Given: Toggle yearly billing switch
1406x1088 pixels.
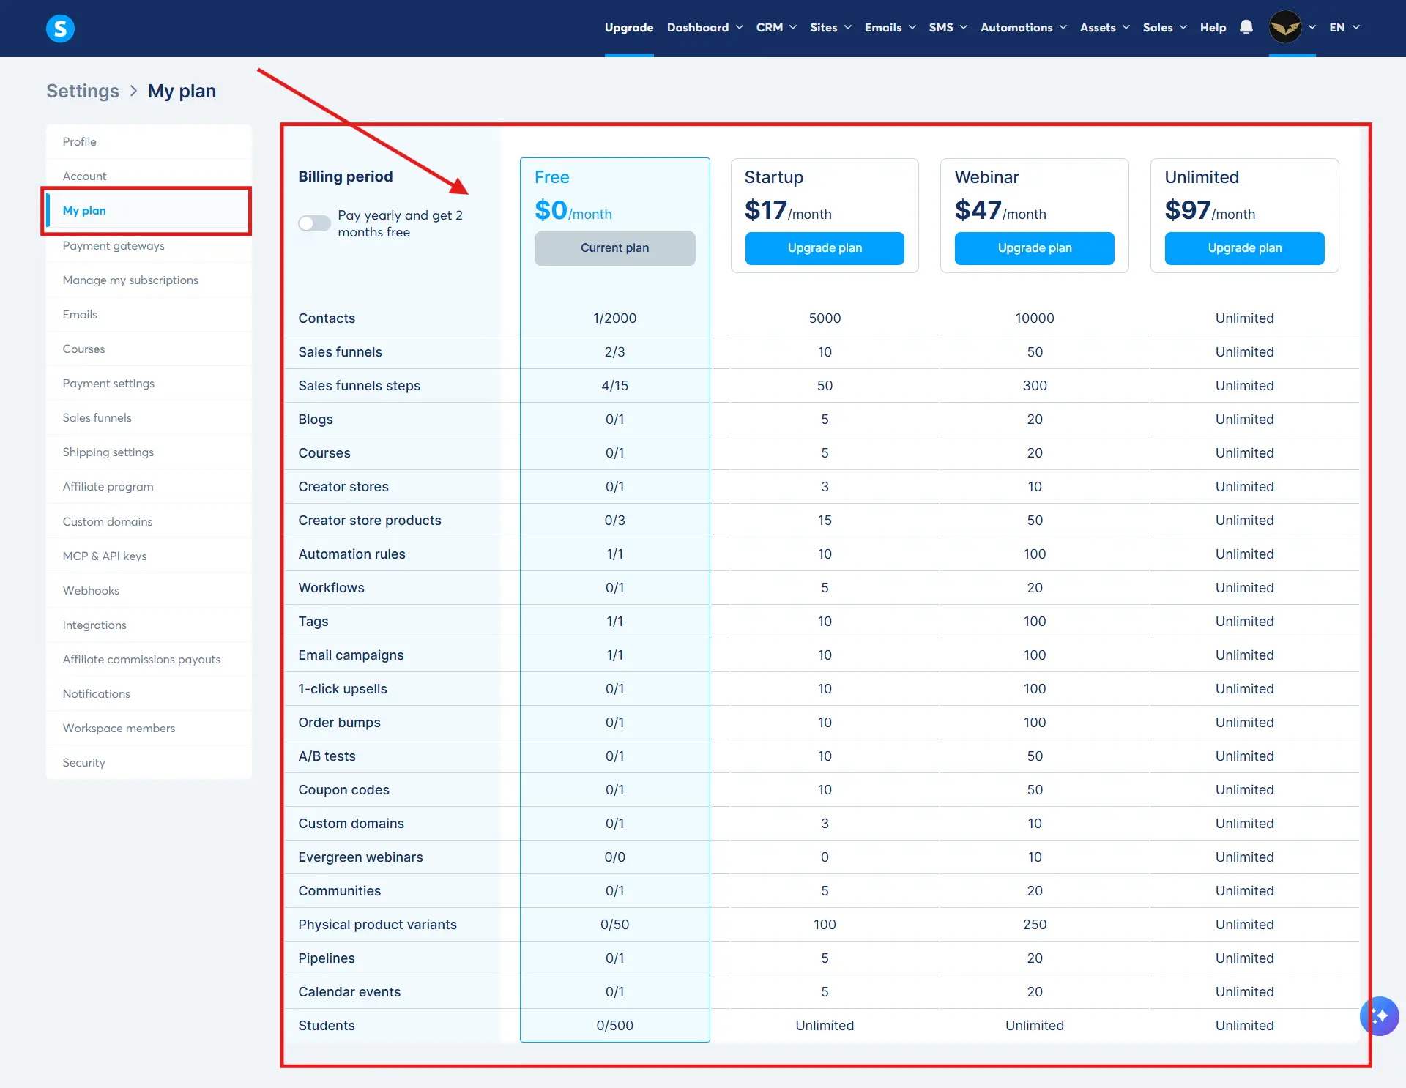Looking at the screenshot, I should tap(314, 223).
